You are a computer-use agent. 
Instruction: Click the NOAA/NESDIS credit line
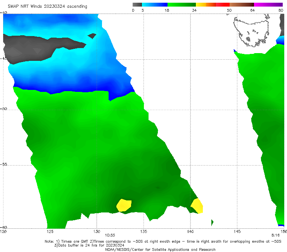[160, 250]
